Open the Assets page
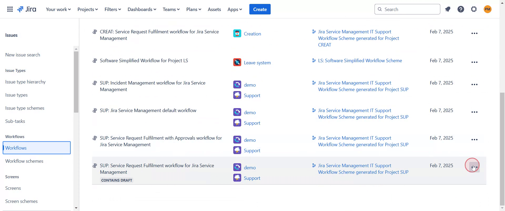The height and width of the screenshot is (211, 505). pos(214,9)
